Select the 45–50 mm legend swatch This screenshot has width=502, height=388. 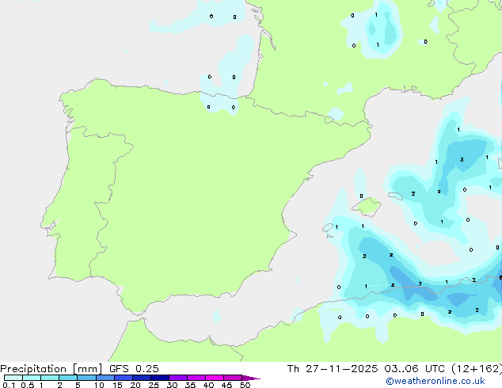tap(233, 378)
